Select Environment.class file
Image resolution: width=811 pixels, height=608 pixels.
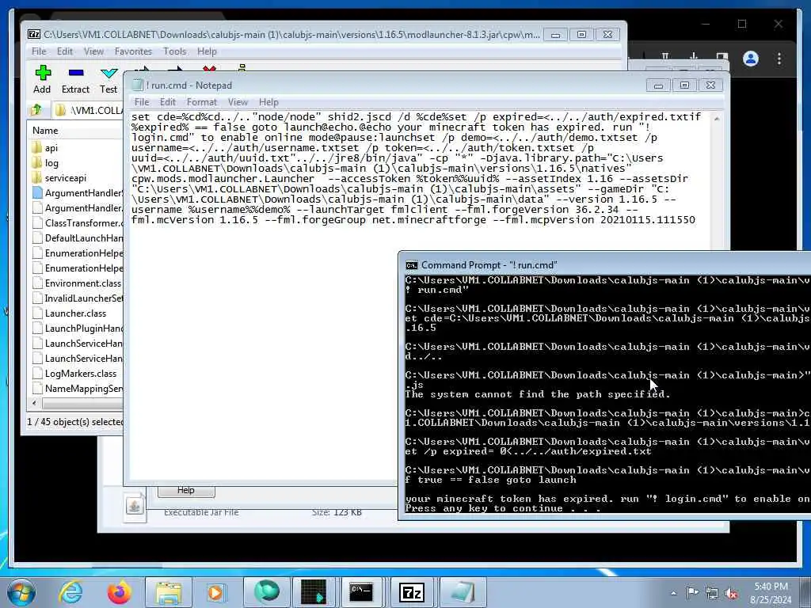pyautogui.click(x=77, y=283)
